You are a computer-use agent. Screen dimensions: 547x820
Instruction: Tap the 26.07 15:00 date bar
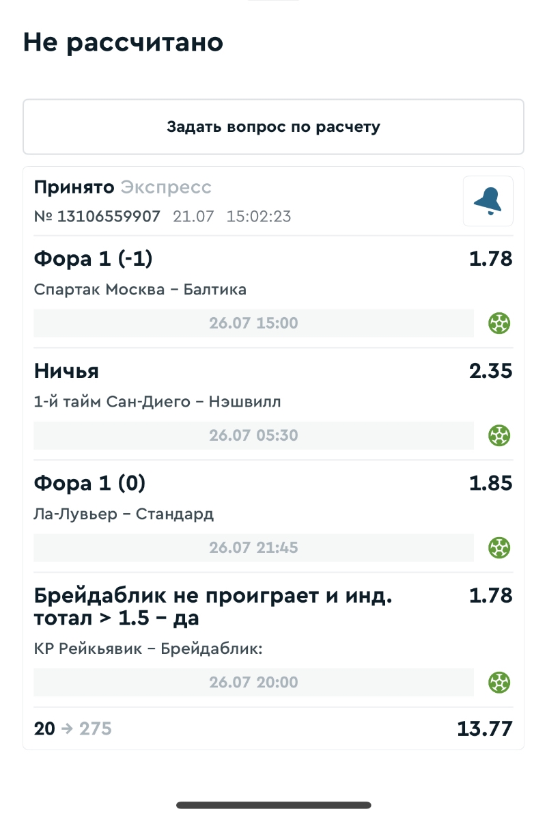coord(253,323)
